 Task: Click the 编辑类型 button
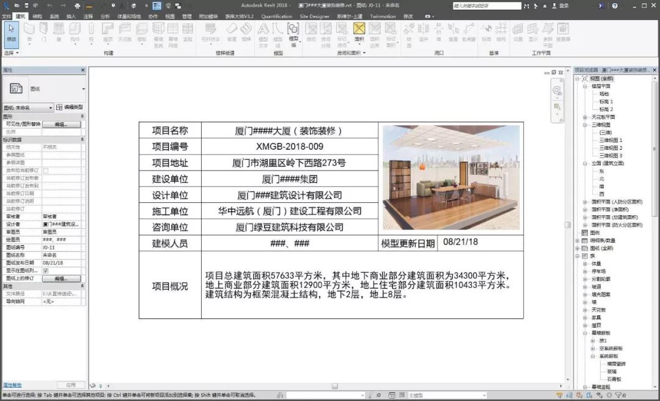pyautogui.click(x=70, y=108)
